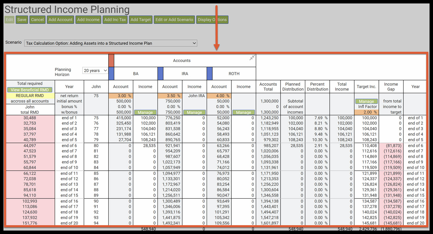Click the Accounts Total column header
Image resolution: width=433 pixels, height=234 pixels.
(268, 87)
